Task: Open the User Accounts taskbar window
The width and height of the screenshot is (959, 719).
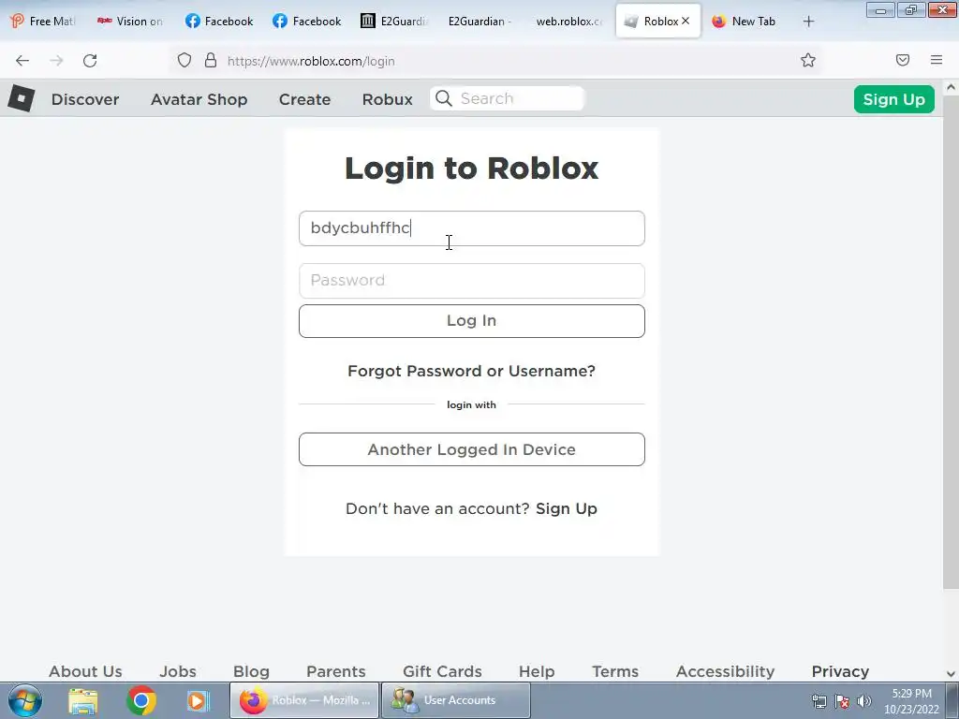Action: click(456, 700)
